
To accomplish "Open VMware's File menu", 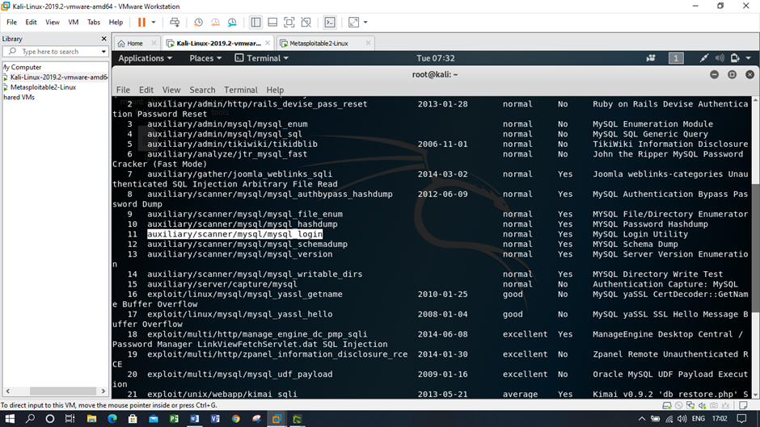I will (11, 23).
